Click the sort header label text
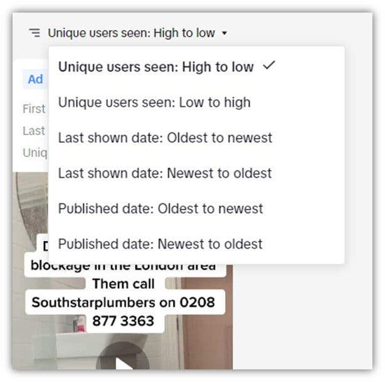Viewport: 385px width, 382px height. point(131,33)
